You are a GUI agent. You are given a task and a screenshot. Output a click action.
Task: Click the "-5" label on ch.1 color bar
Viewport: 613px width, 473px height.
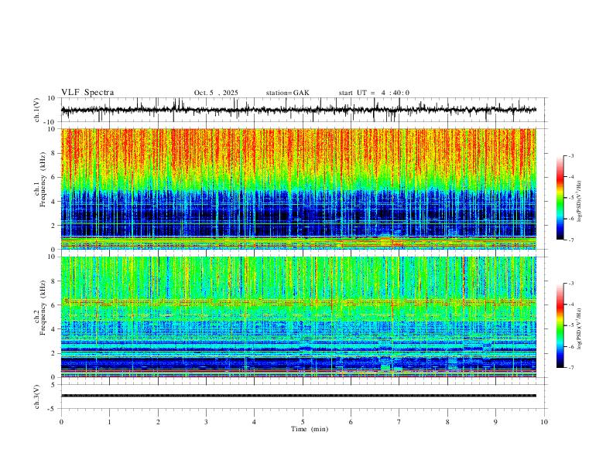[x=570, y=198]
